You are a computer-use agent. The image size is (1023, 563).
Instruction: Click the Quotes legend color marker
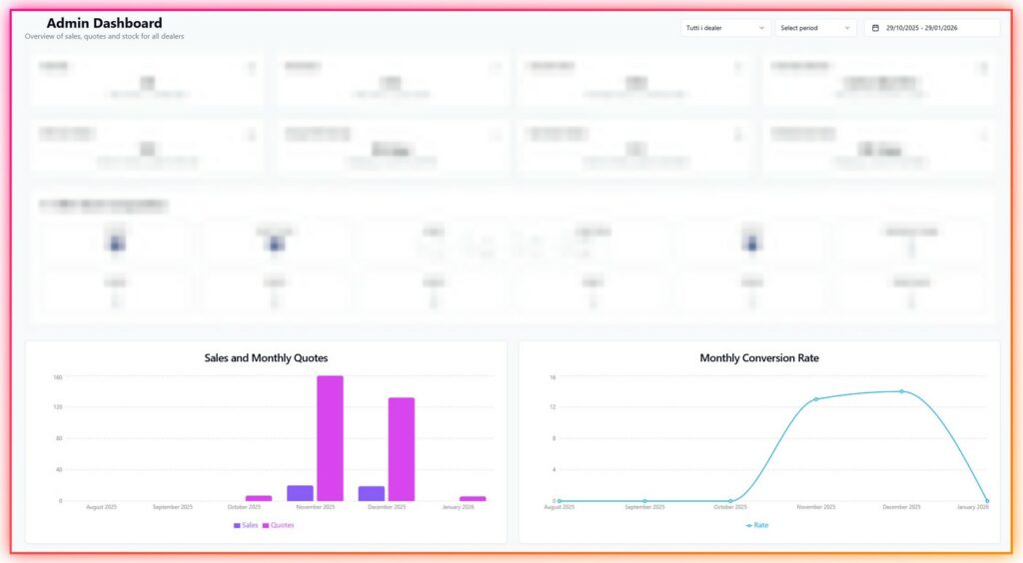click(266, 525)
